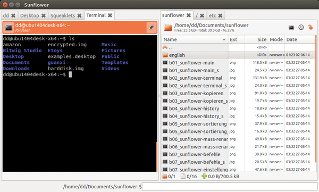Sort file list by Name column
The width and height of the screenshot is (319, 192).
coord(195,39)
